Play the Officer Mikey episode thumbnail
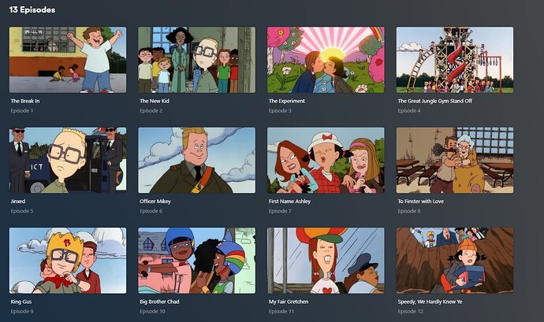 pyautogui.click(x=197, y=160)
